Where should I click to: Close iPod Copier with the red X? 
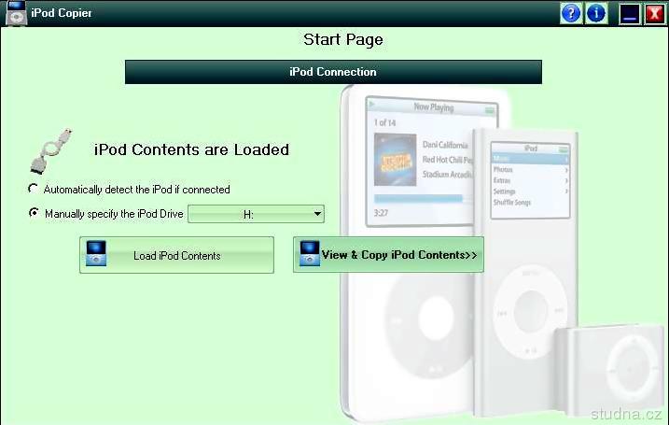(x=655, y=14)
